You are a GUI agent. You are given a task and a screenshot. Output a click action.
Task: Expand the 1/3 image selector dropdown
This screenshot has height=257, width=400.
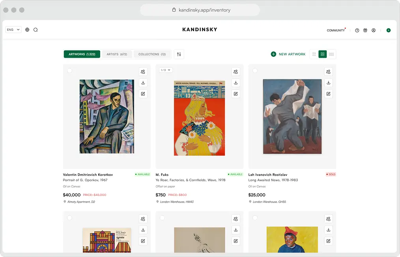pos(166,70)
